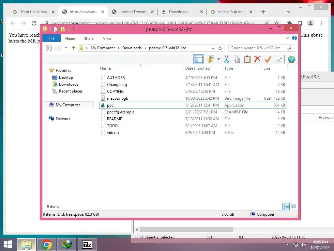Click Explorer forward arrow button
The width and height of the screenshot is (334, 251).
pos(58,48)
